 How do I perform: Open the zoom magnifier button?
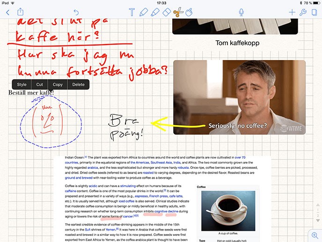tap(315, 235)
